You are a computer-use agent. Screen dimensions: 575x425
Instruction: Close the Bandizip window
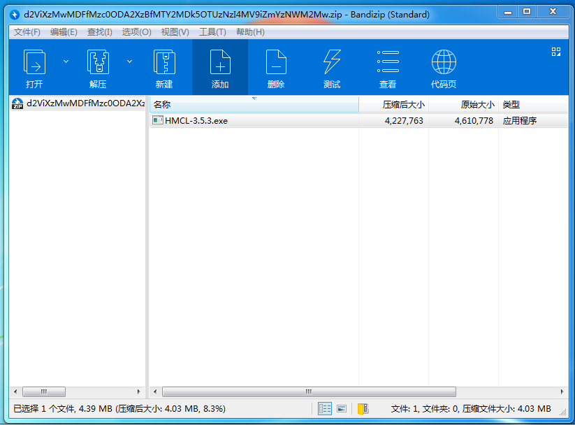click(x=553, y=12)
